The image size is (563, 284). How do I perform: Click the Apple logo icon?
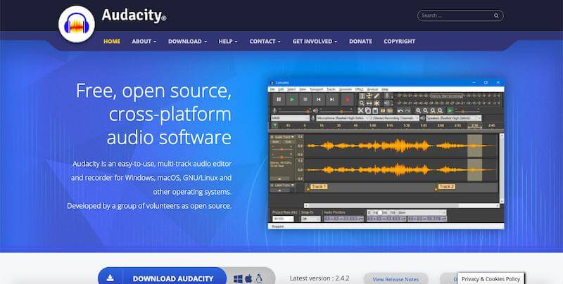point(248,278)
